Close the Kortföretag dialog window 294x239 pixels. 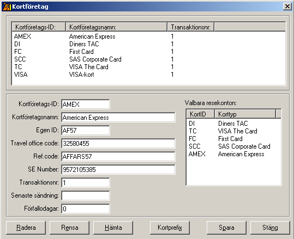(287, 7)
